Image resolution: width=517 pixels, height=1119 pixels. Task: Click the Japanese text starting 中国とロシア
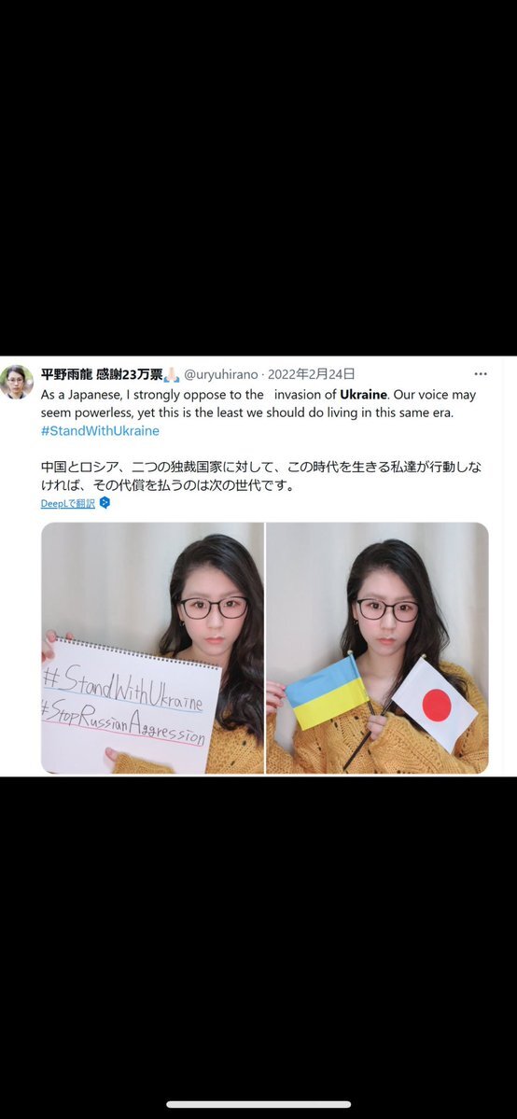click(261, 477)
